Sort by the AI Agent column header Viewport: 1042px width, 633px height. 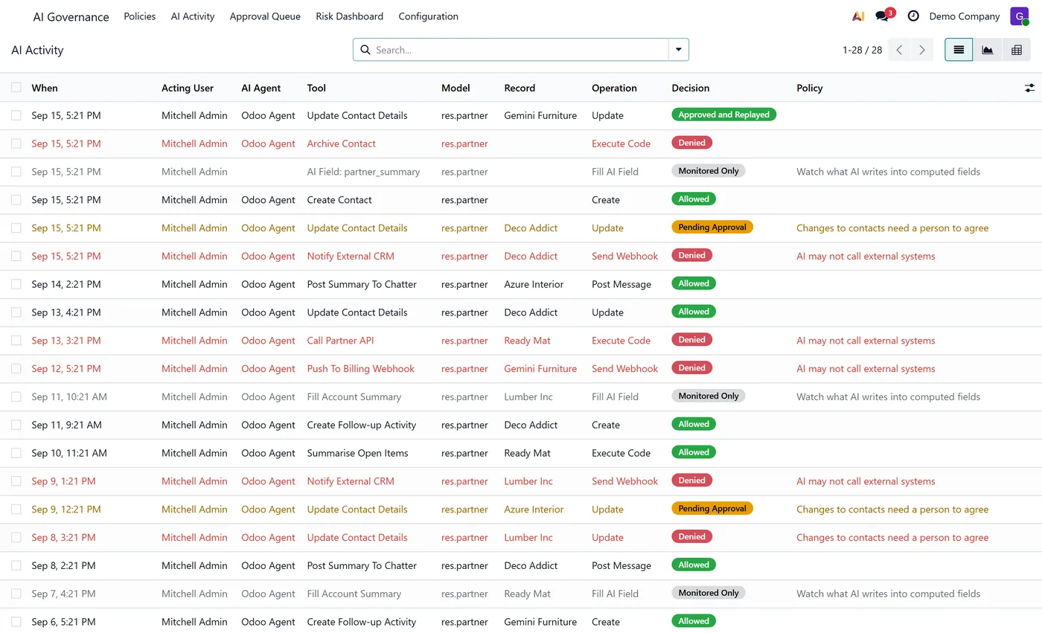(x=261, y=88)
